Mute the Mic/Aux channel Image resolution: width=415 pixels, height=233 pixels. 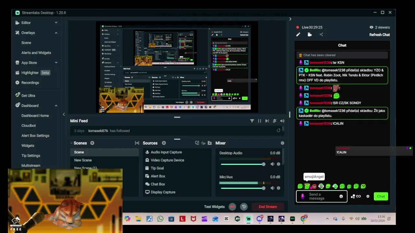pos(272,188)
